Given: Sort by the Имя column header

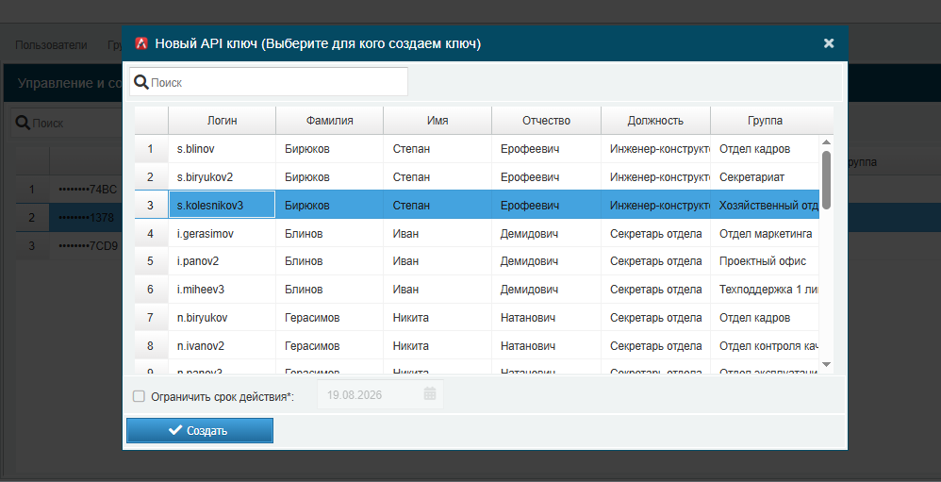Looking at the screenshot, I should coord(437,121).
